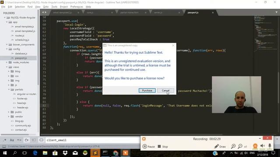This screenshot has width=280, height=157.
Task: Open the Project menu
Action: (x=64, y=7)
